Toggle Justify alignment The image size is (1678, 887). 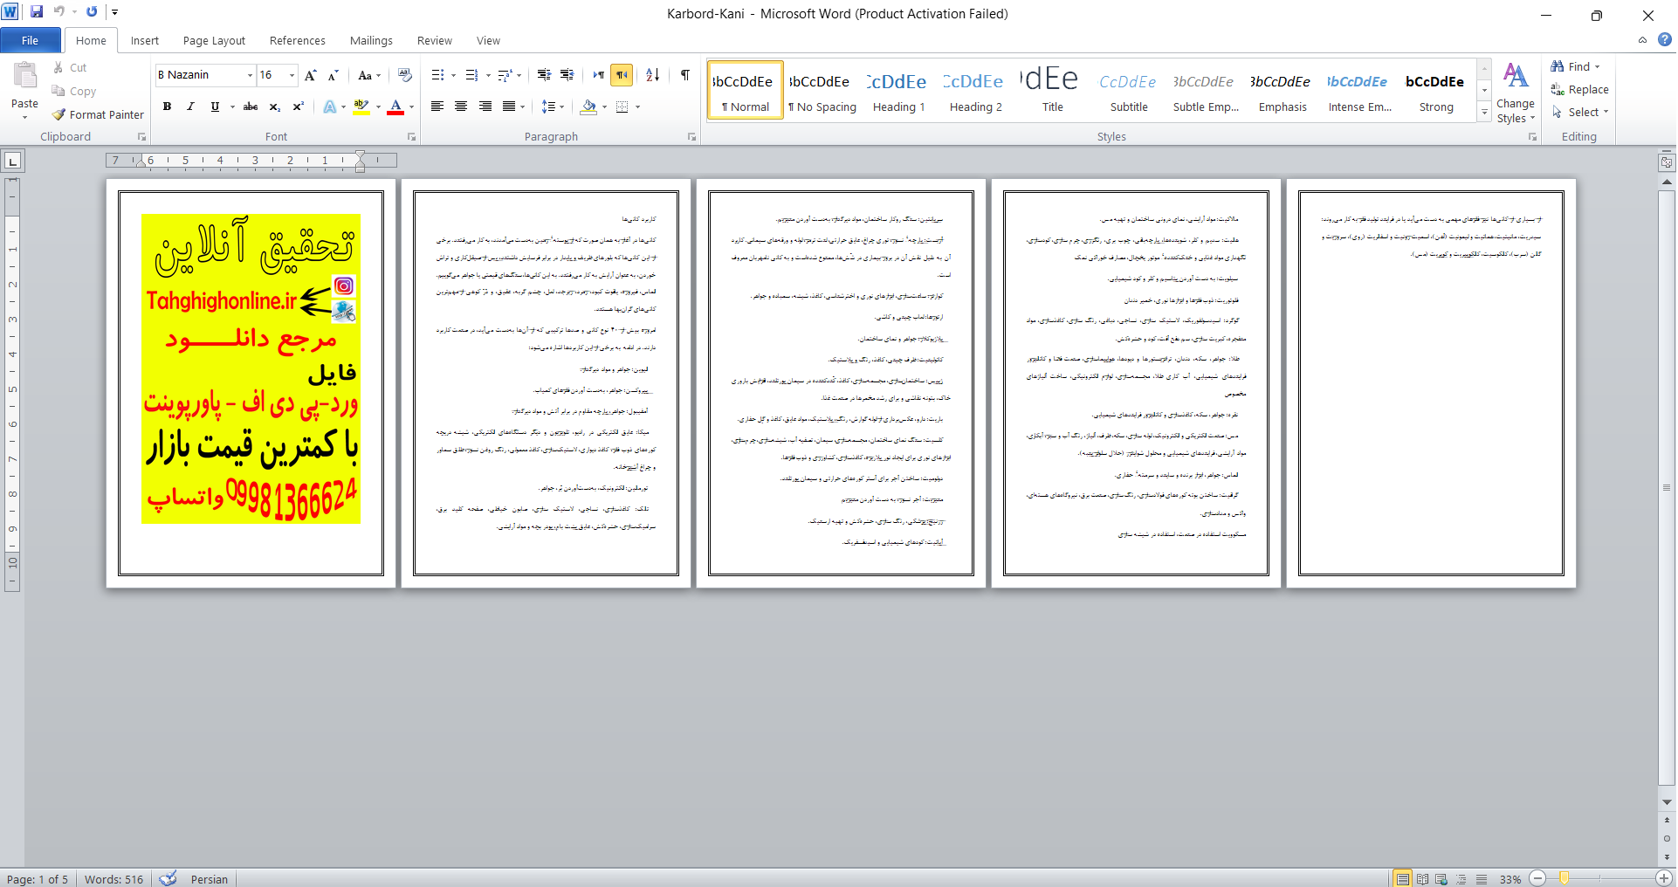[x=508, y=107]
